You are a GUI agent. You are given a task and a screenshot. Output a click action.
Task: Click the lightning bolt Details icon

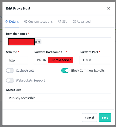tap(7, 22)
